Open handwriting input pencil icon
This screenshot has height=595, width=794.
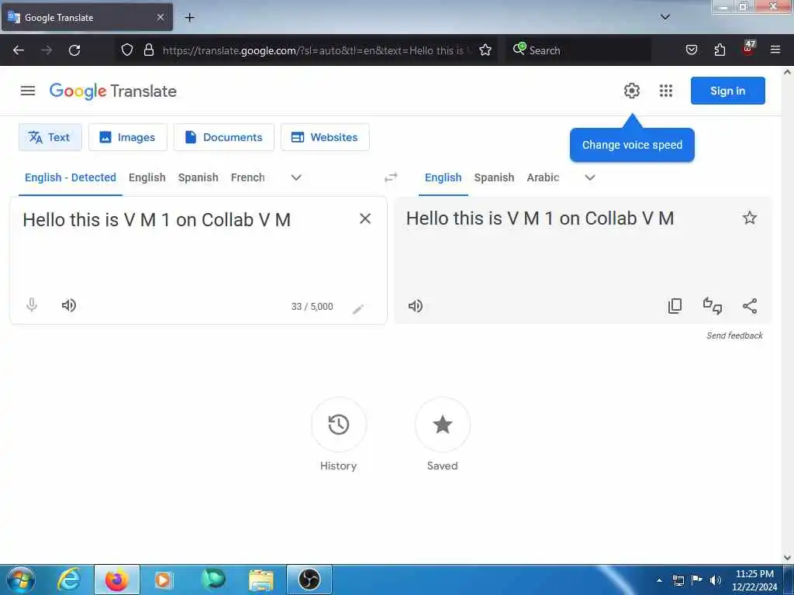[358, 308]
